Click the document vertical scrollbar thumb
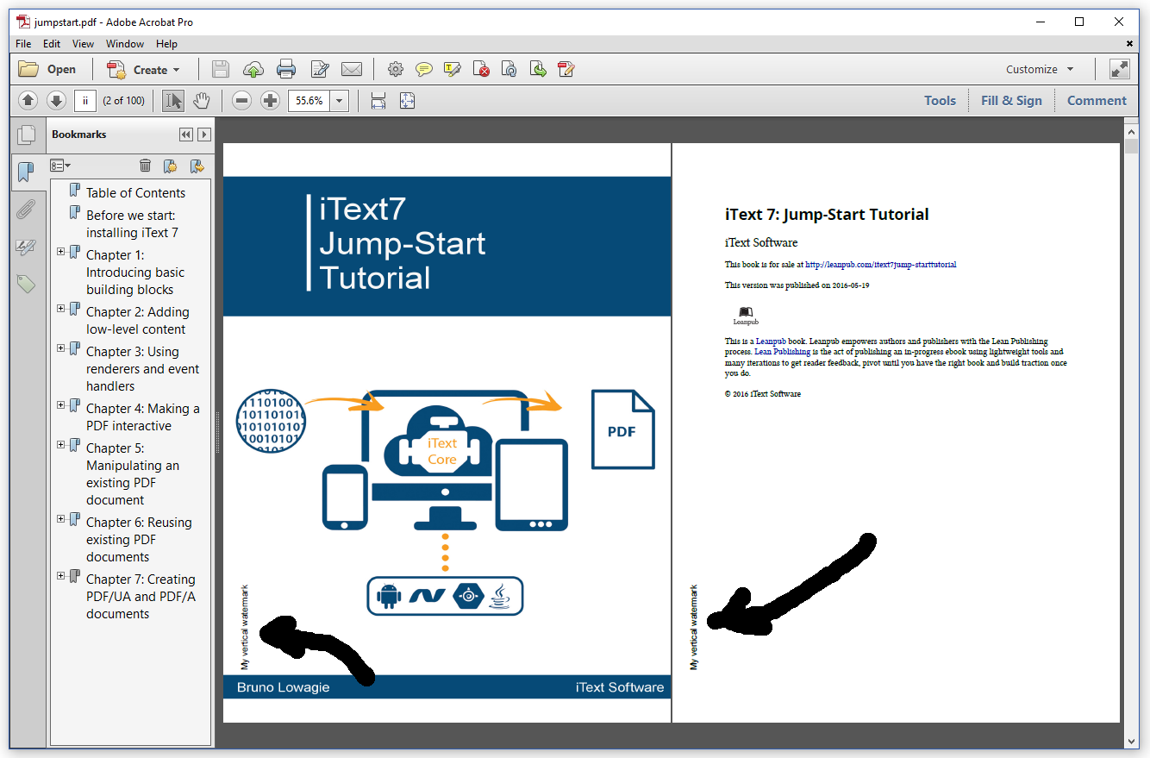This screenshot has width=1150, height=758. tap(1132, 146)
